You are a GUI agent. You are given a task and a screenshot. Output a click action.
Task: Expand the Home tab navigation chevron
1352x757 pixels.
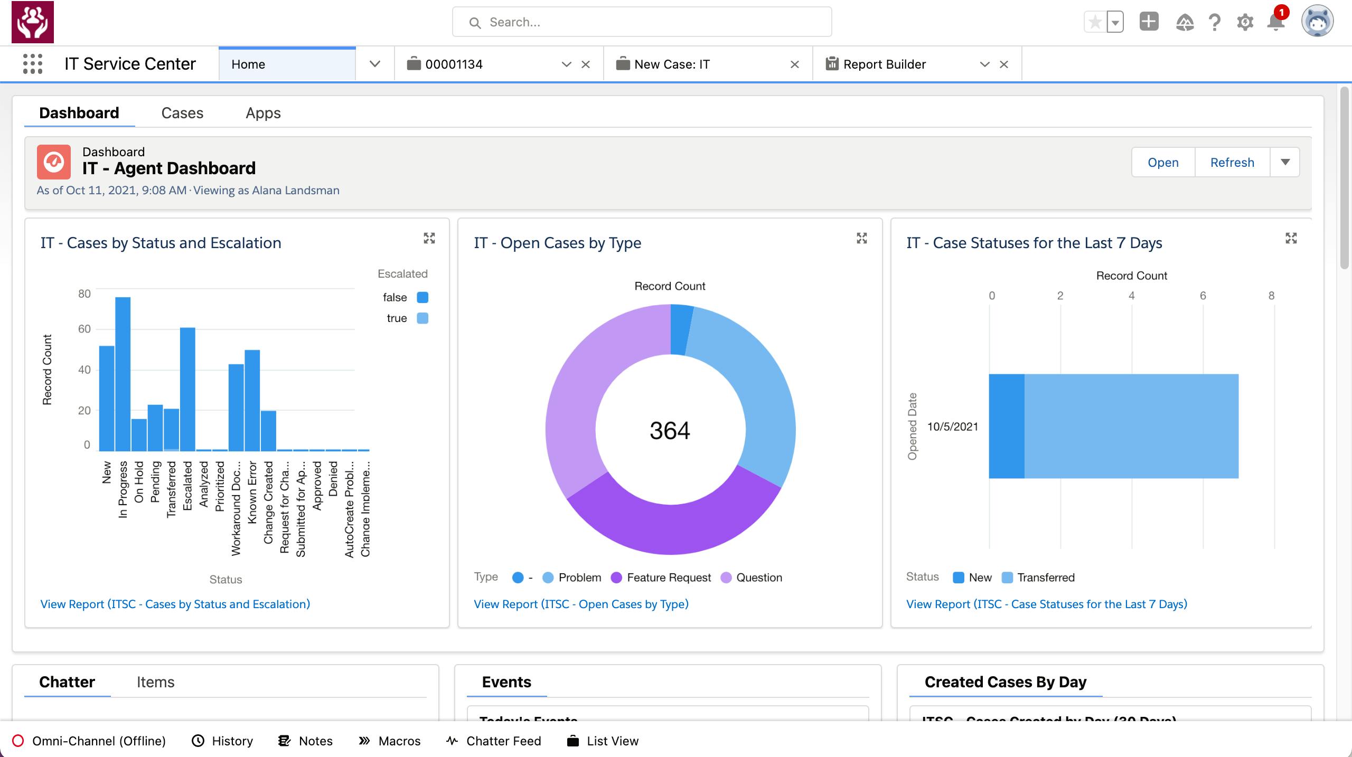click(x=374, y=64)
